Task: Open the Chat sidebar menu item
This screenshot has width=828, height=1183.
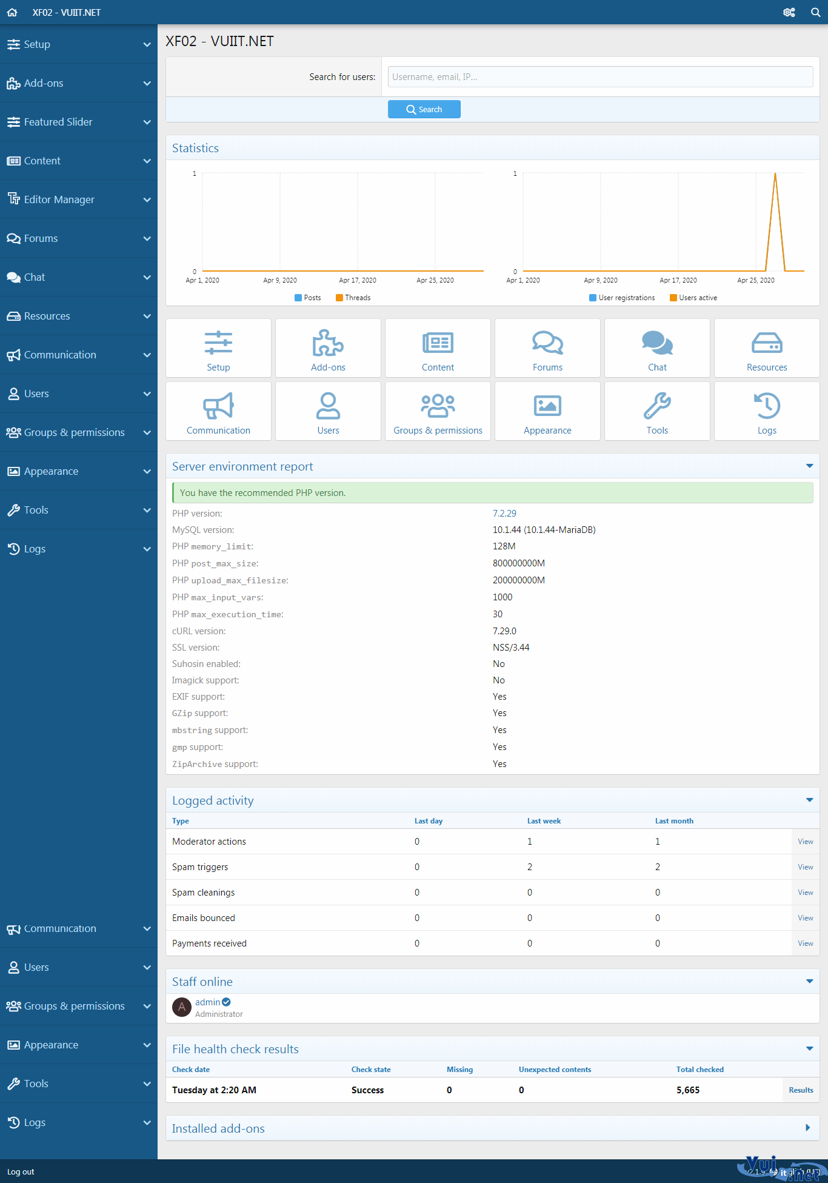Action: tap(79, 277)
